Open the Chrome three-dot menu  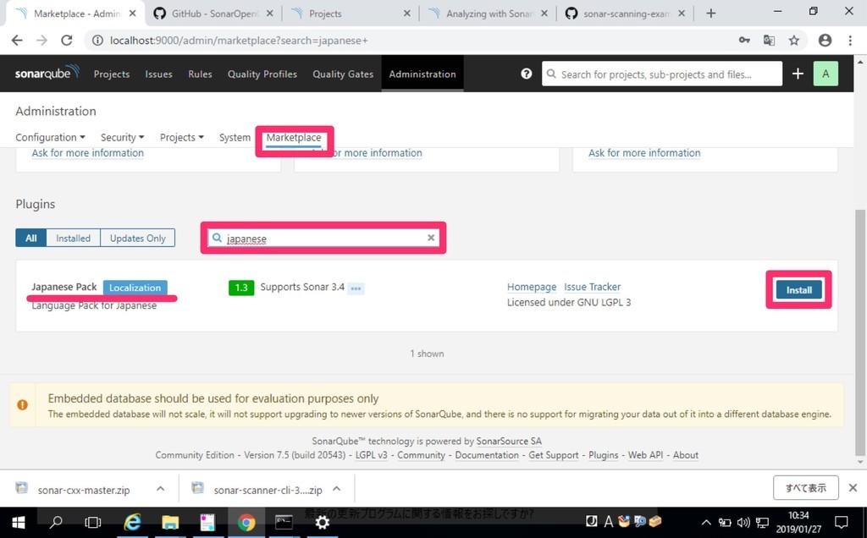850,41
